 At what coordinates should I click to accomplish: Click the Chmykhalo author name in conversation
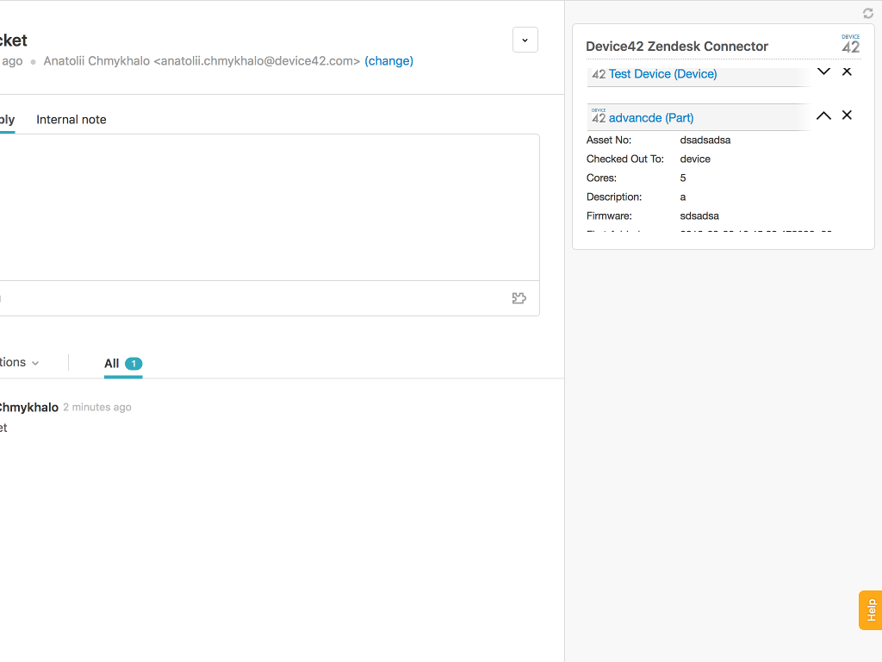pos(28,407)
